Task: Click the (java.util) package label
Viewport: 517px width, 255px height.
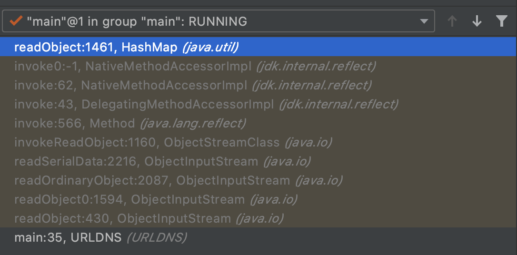Action: point(210,47)
